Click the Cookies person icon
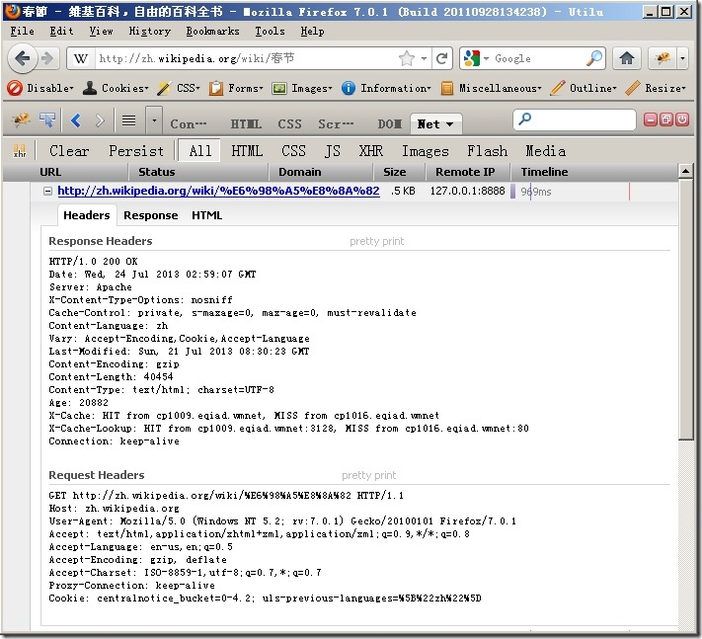This screenshot has height=639, width=702. point(90,88)
